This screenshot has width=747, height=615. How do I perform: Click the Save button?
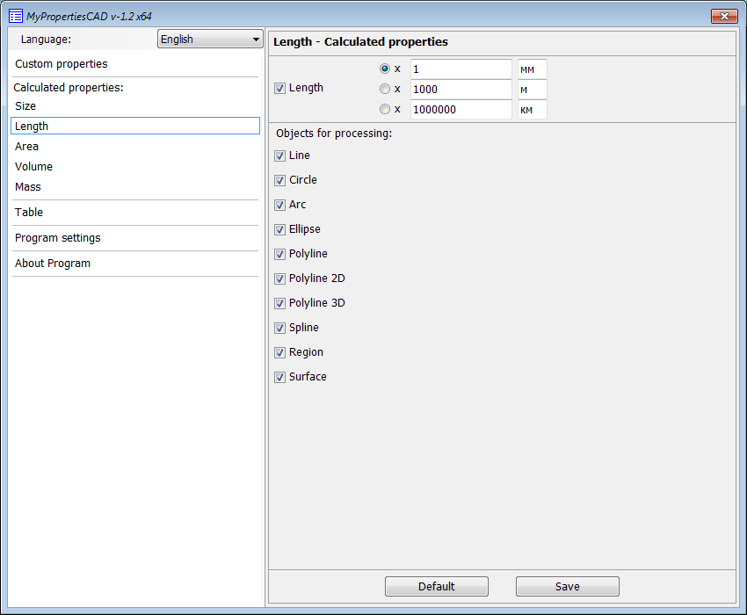click(x=568, y=586)
